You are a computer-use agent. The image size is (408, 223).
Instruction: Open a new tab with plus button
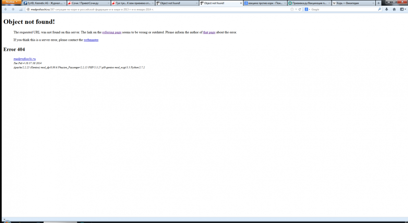click(x=379, y=3)
